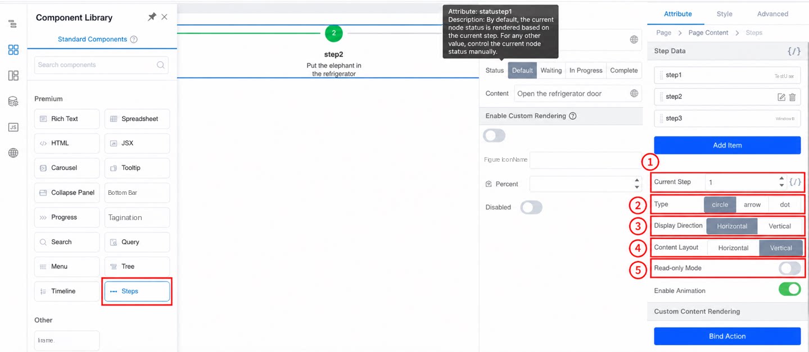
Task: Toggle the Read-only Mode switch
Action: click(x=789, y=268)
